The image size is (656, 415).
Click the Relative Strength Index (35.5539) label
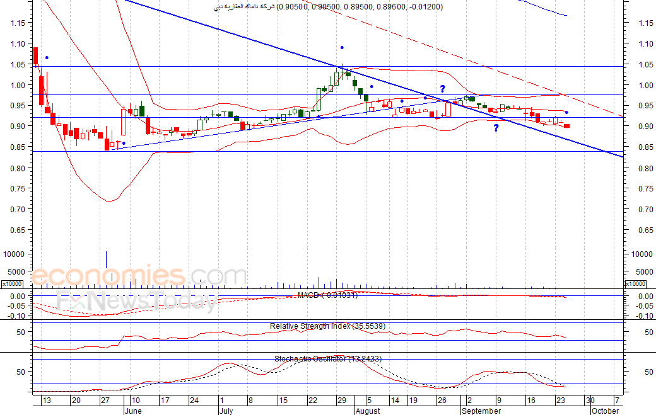pyautogui.click(x=327, y=326)
